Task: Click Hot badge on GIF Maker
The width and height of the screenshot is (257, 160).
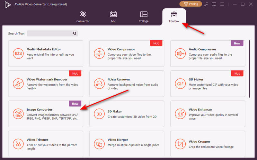Action: tap(237, 74)
